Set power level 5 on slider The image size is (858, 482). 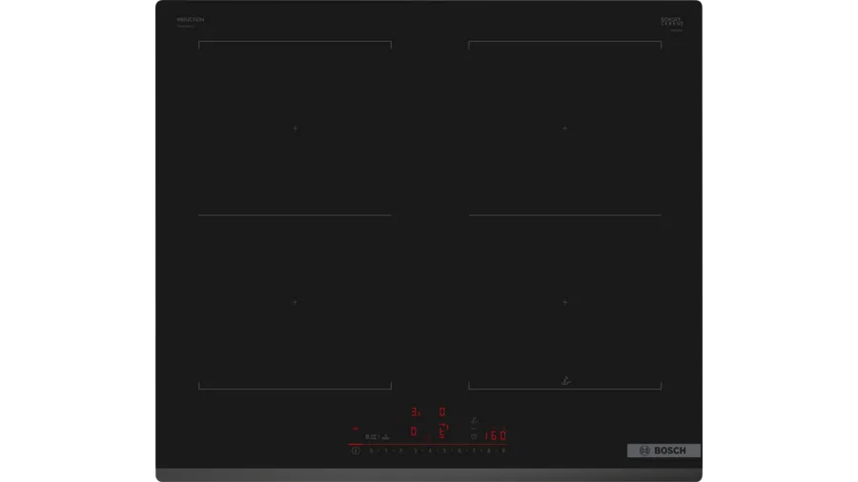pyautogui.click(x=444, y=451)
